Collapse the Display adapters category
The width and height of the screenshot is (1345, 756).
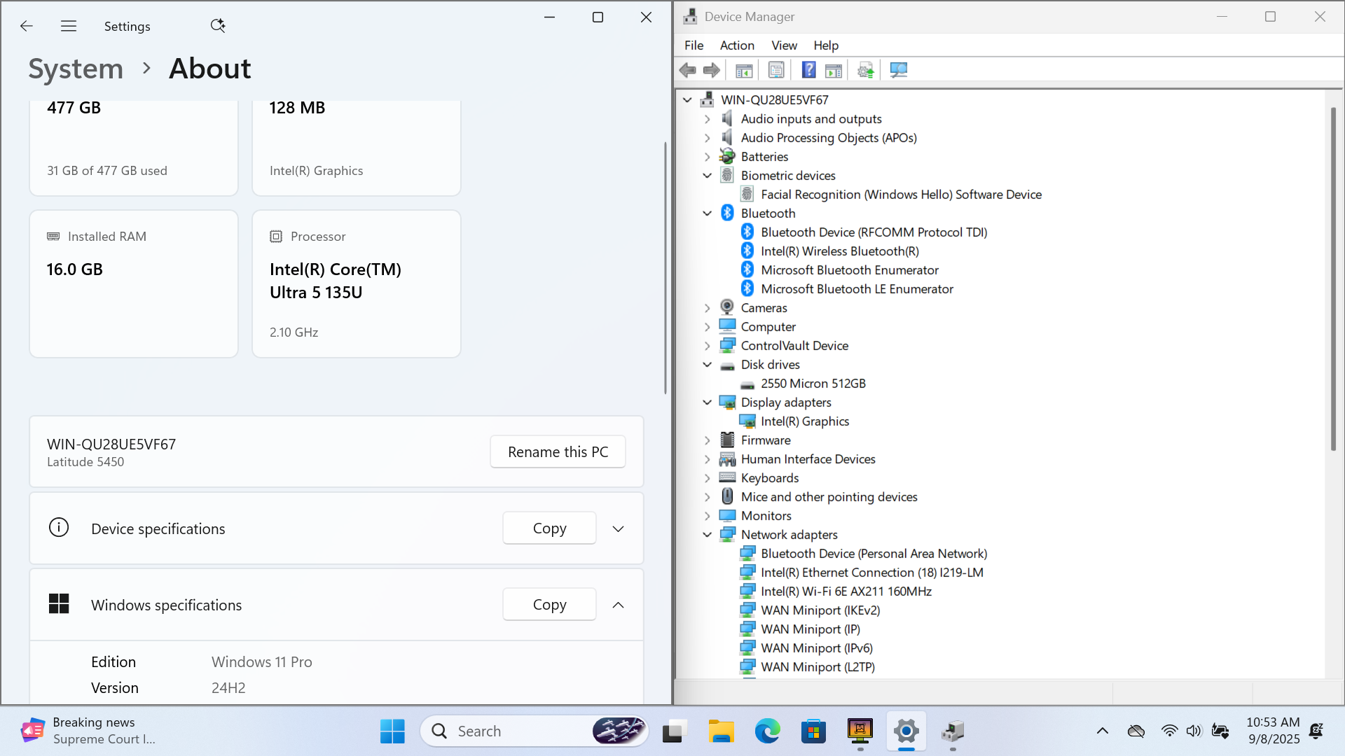(708, 402)
